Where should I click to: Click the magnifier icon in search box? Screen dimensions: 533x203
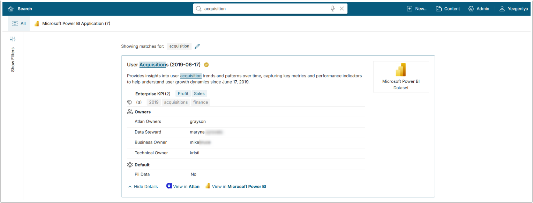199,9
